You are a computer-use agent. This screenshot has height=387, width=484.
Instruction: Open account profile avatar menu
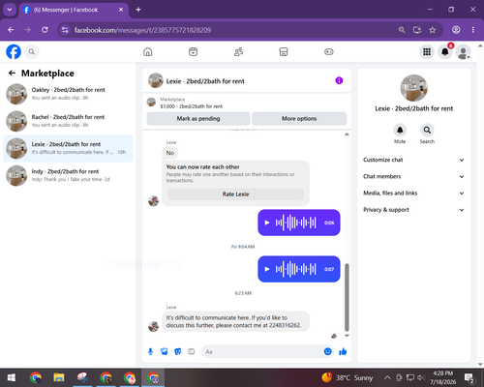[x=463, y=51]
